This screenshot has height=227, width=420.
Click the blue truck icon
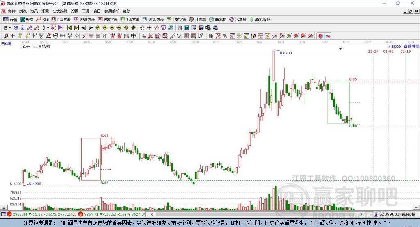point(215,28)
